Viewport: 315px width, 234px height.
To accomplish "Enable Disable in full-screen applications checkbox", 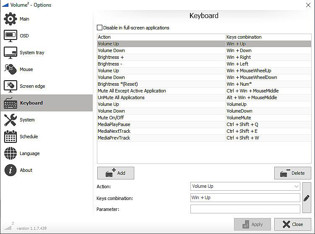I will (x=100, y=28).
